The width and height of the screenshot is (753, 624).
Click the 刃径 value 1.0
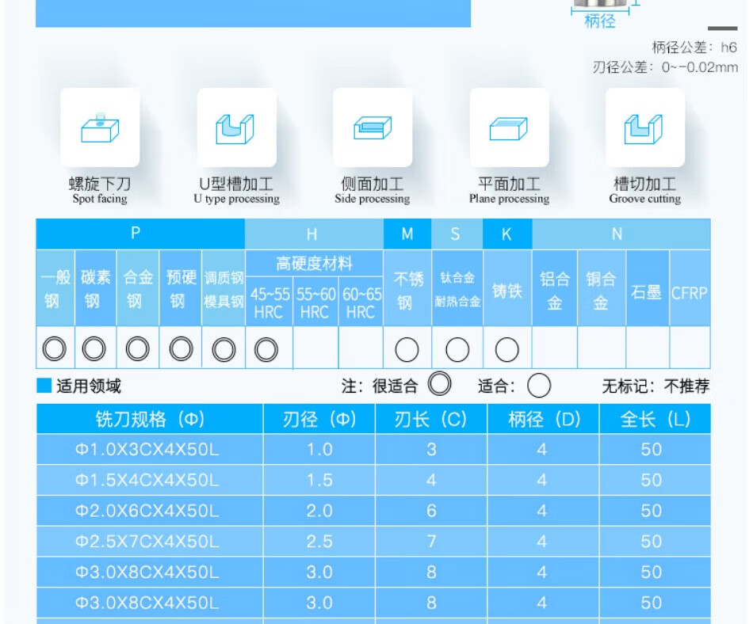[x=319, y=450]
